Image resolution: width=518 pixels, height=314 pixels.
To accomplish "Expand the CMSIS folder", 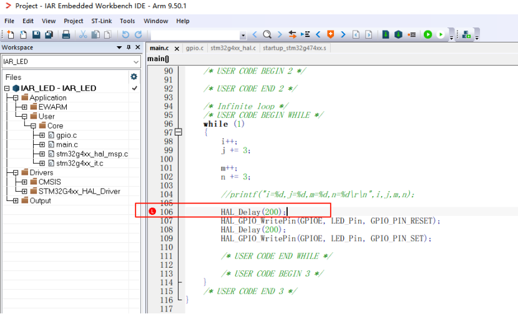I will pos(24,182).
